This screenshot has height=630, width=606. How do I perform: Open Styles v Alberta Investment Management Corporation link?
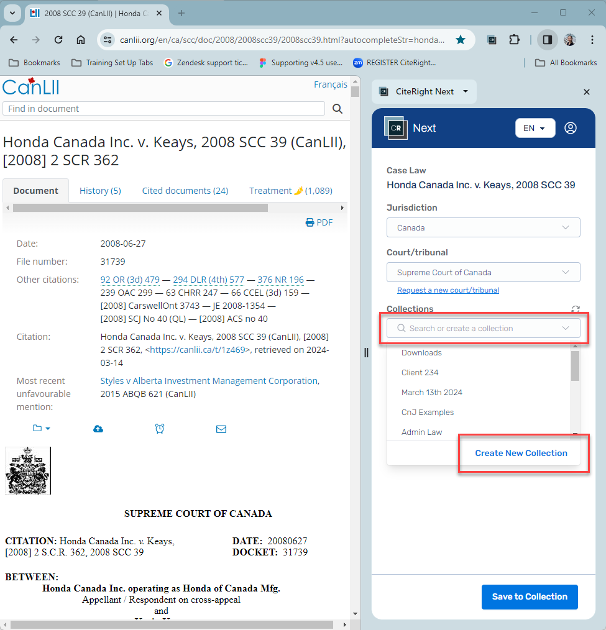pyautogui.click(x=209, y=381)
